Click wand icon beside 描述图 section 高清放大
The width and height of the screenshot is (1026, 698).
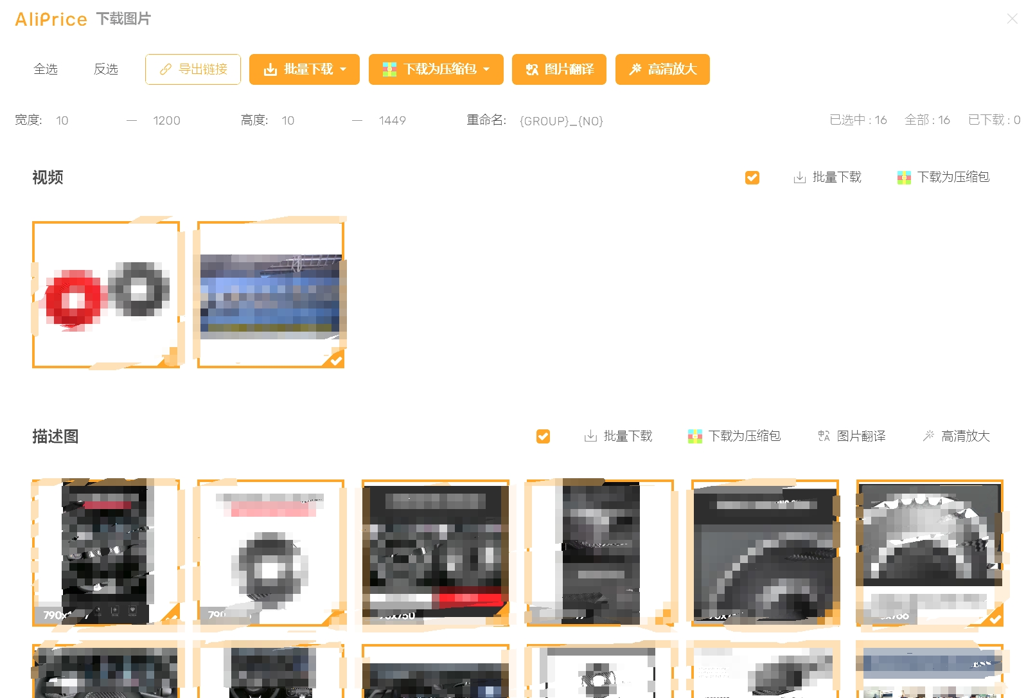[x=928, y=436]
